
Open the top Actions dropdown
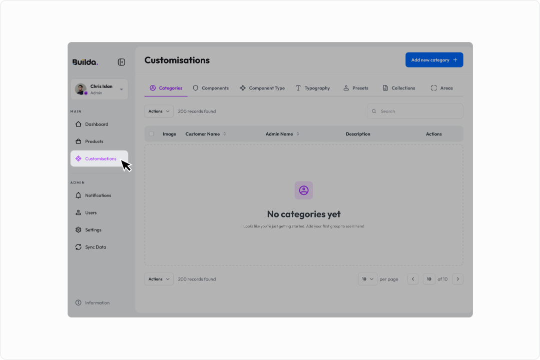(x=159, y=111)
